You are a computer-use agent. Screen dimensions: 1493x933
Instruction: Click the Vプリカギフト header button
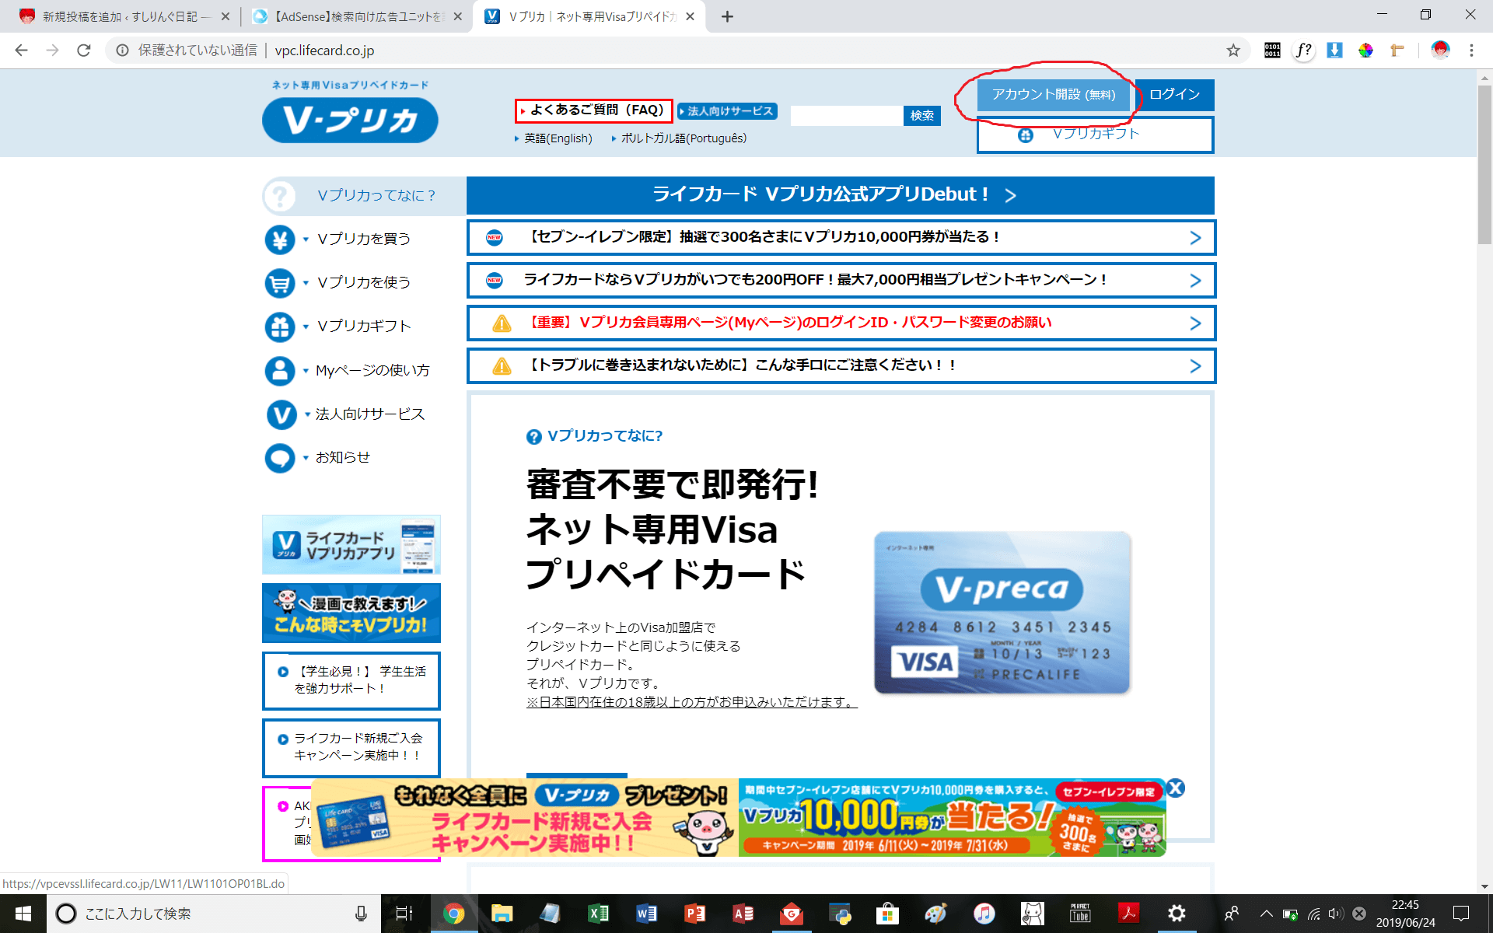tap(1095, 135)
